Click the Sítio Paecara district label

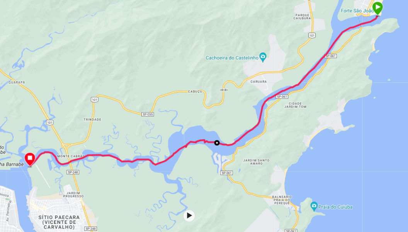click(x=59, y=222)
